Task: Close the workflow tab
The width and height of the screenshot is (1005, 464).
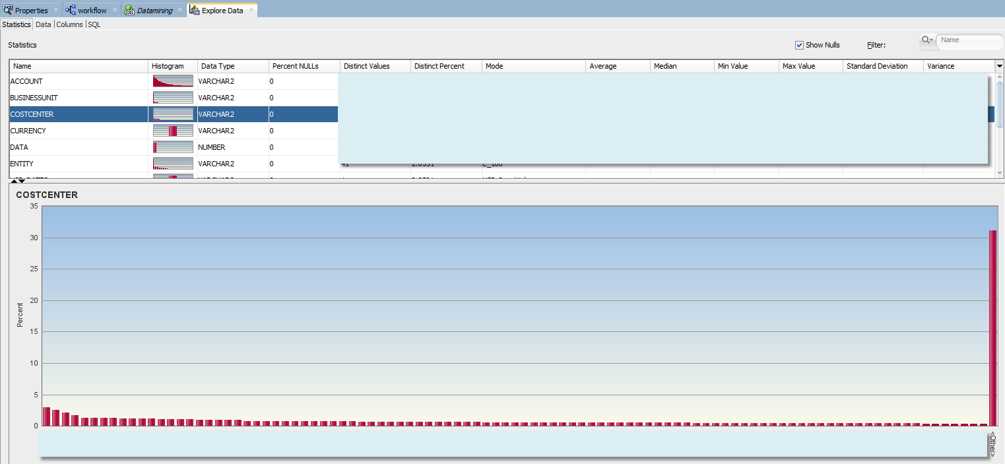Action: [x=114, y=10]
